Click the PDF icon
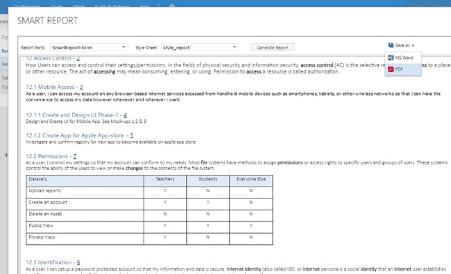The image size is (451, 274). coord(391,69)
